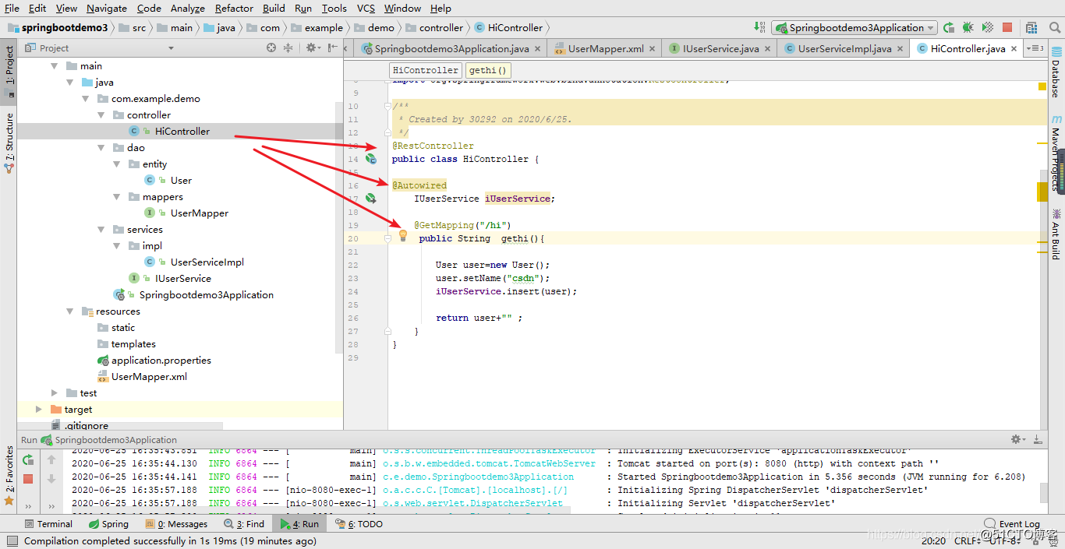Open the 6: TODO tool window

coord(359,524)
